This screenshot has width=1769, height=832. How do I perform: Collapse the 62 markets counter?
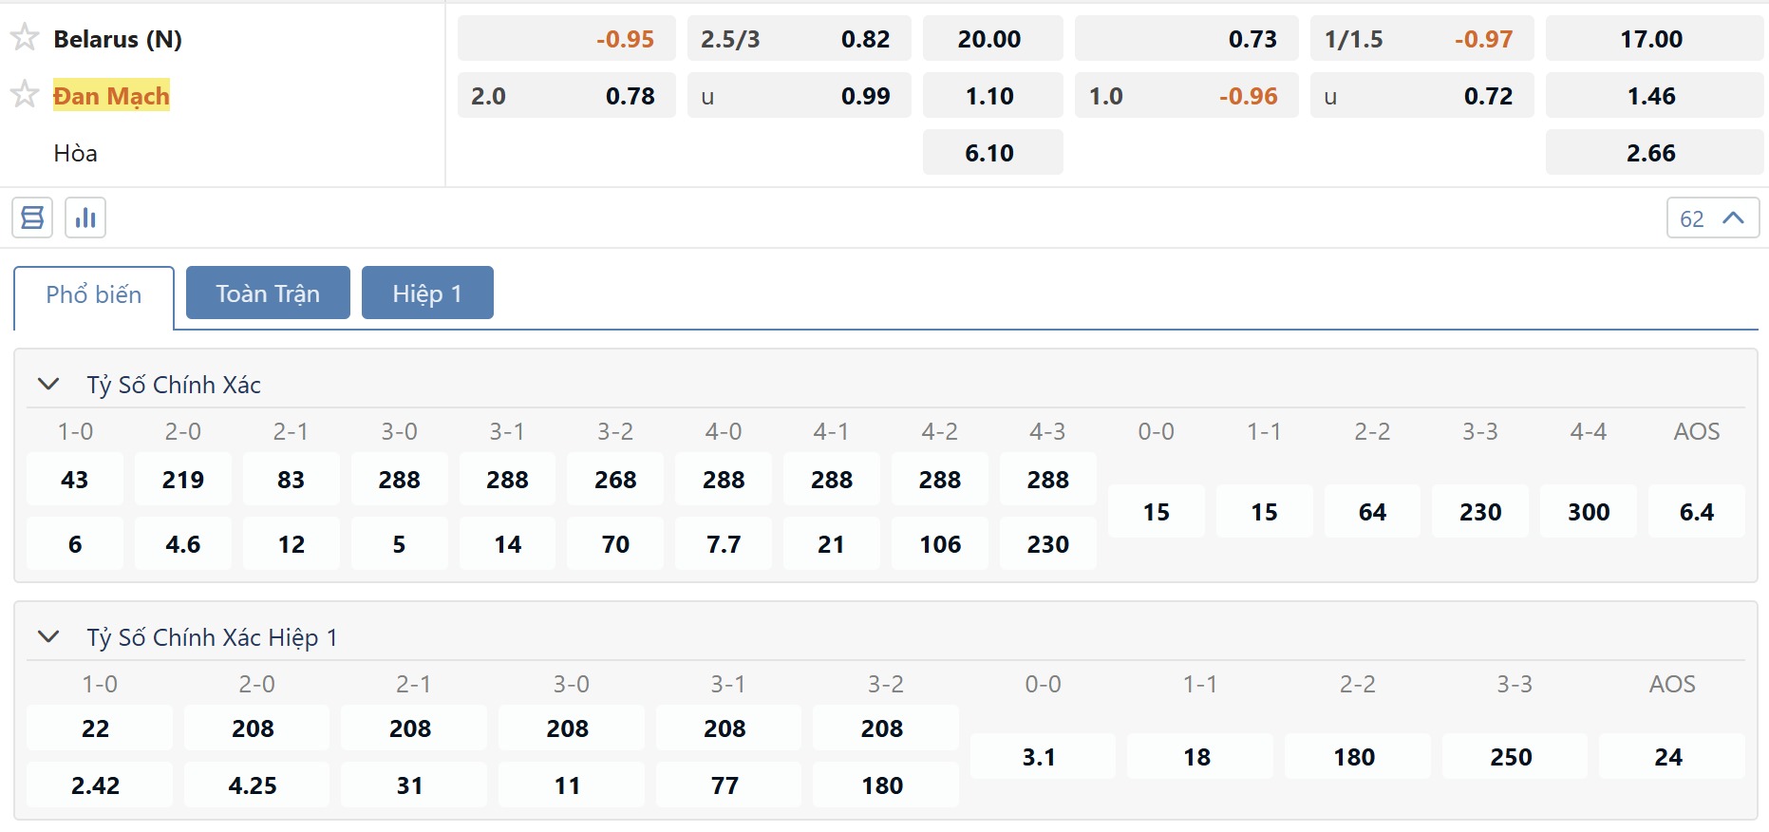point(1712,218)
